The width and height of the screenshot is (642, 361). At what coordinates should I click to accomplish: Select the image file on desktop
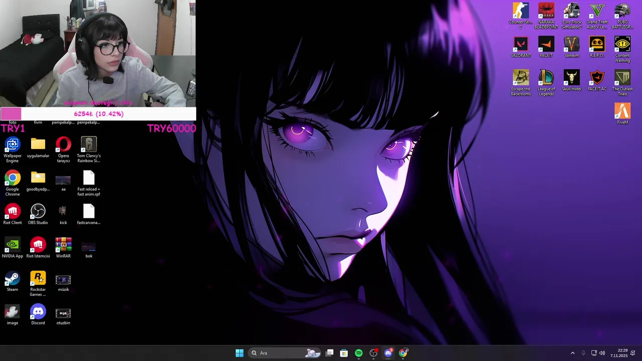[13, 315]
